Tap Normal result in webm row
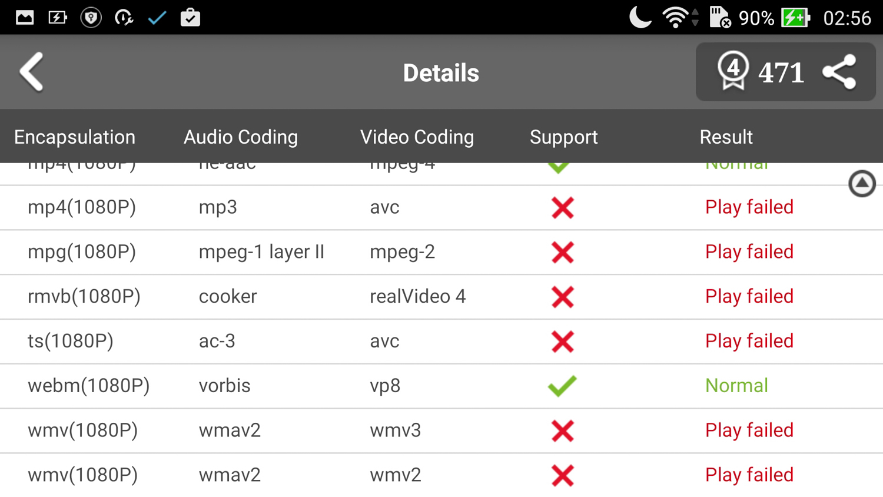This screenshot has height=497, width=883. [x=736, y=386]
